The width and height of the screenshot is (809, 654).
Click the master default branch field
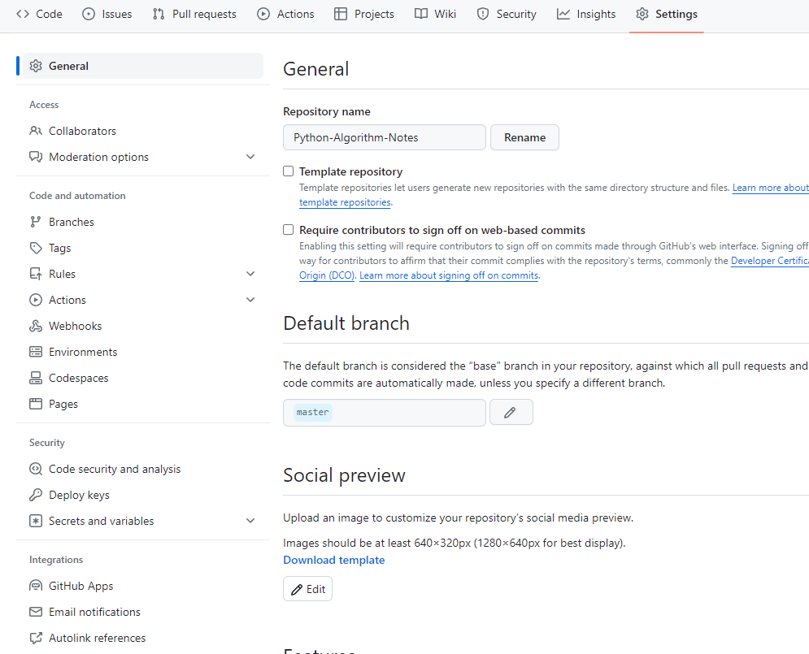pyautogui.click(x=385, y=412)
